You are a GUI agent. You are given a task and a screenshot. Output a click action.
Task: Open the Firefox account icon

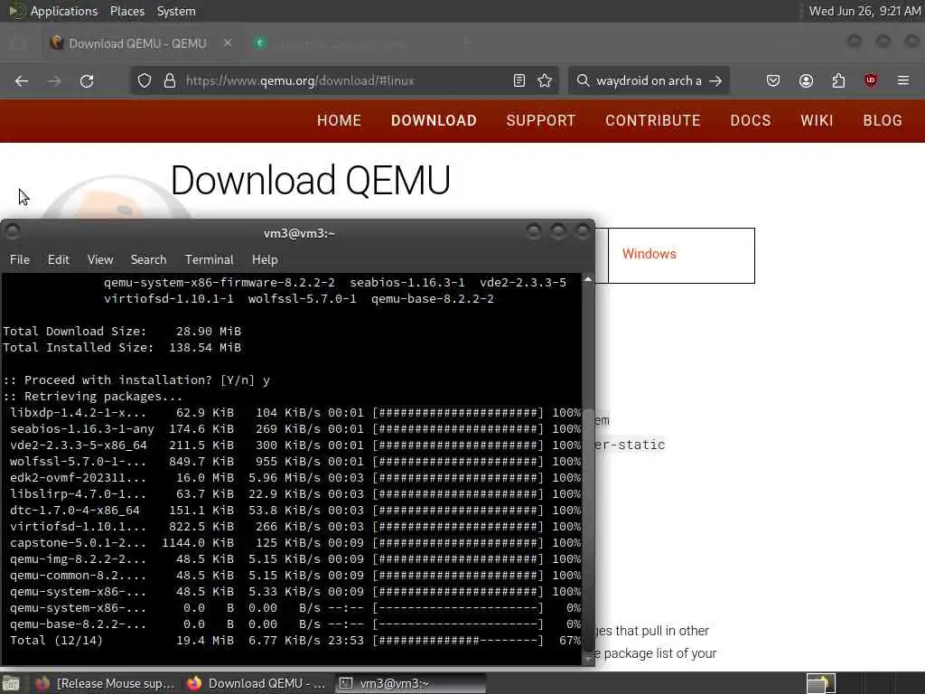pos(806,80)
